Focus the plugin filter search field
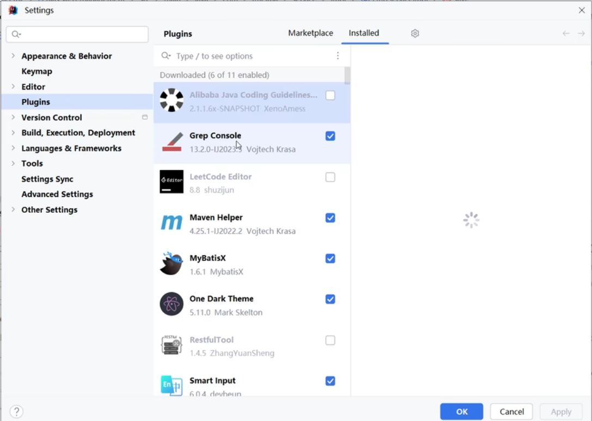 click(x=253, y=56)
